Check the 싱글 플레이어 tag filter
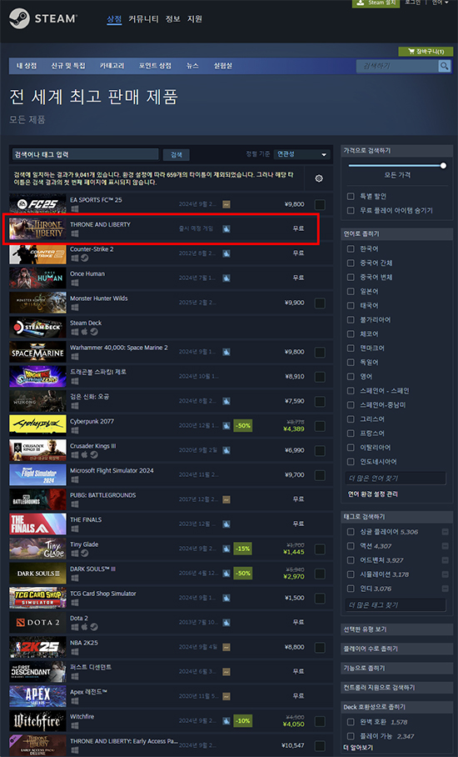458x757 pixels. point(351,532)
